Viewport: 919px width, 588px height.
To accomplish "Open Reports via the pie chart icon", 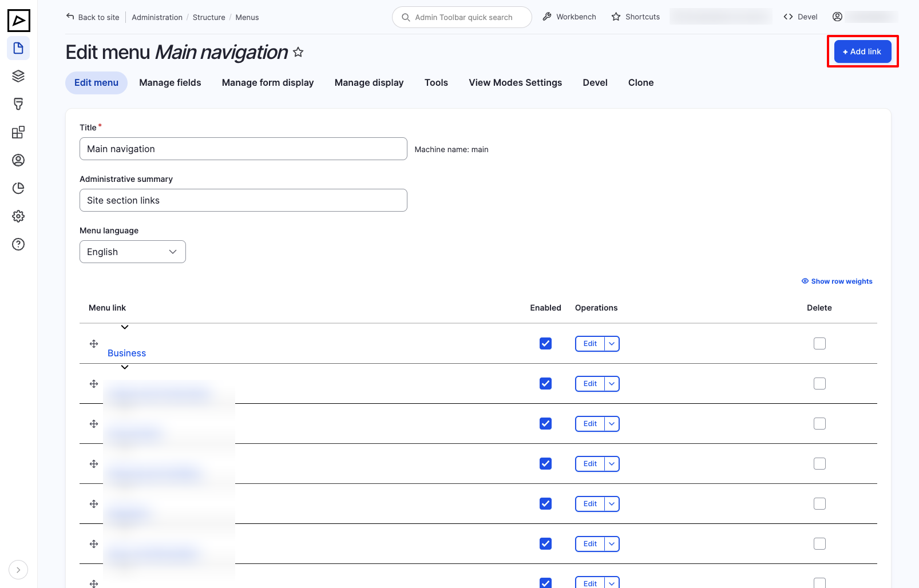I will coord(18,188).
